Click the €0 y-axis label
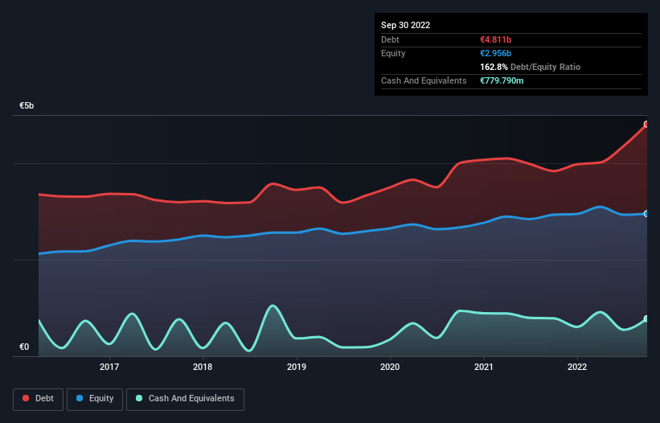This screenshot has height=423, width=660. (24, 347)
